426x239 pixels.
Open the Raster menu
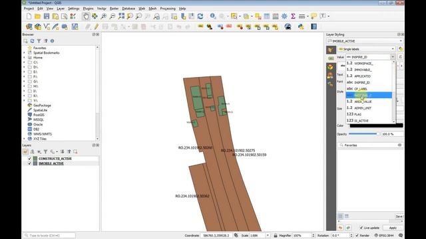[114, 9]
